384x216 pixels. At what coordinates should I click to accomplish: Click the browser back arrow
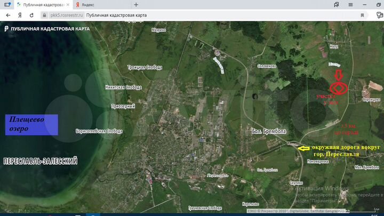click(8, 15)
